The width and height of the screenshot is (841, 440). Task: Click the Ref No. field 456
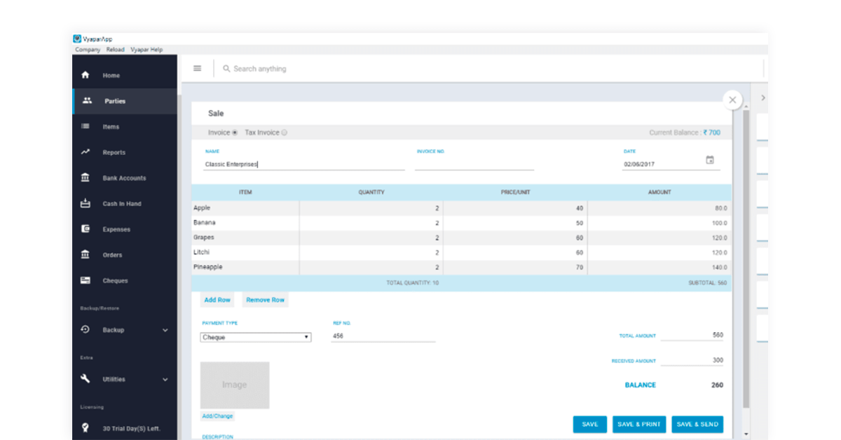pyautogui.click(x=383, y=336)
